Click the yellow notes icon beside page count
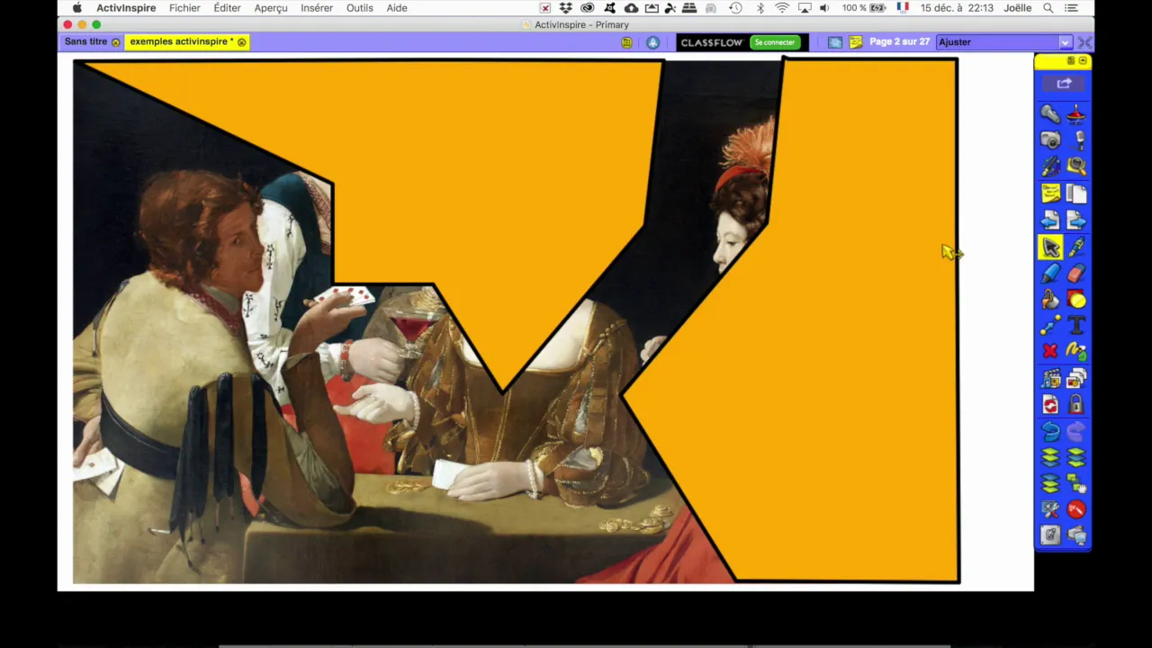 855,42
